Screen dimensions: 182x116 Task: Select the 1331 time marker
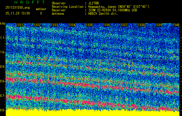point(20,25)
